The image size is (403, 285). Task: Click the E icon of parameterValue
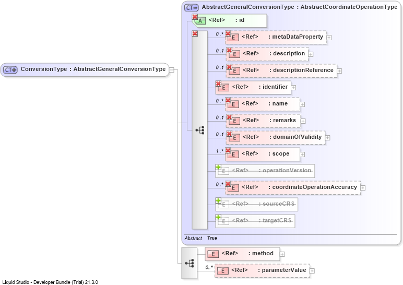coord(223,271)
